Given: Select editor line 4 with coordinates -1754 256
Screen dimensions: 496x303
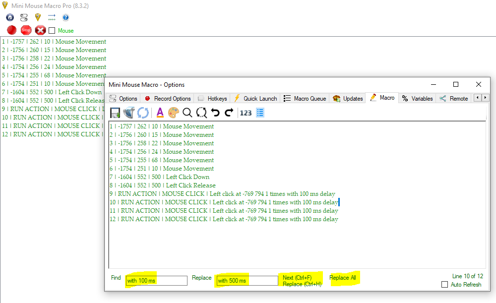Looking at the screenshot, I should (162, 152).
